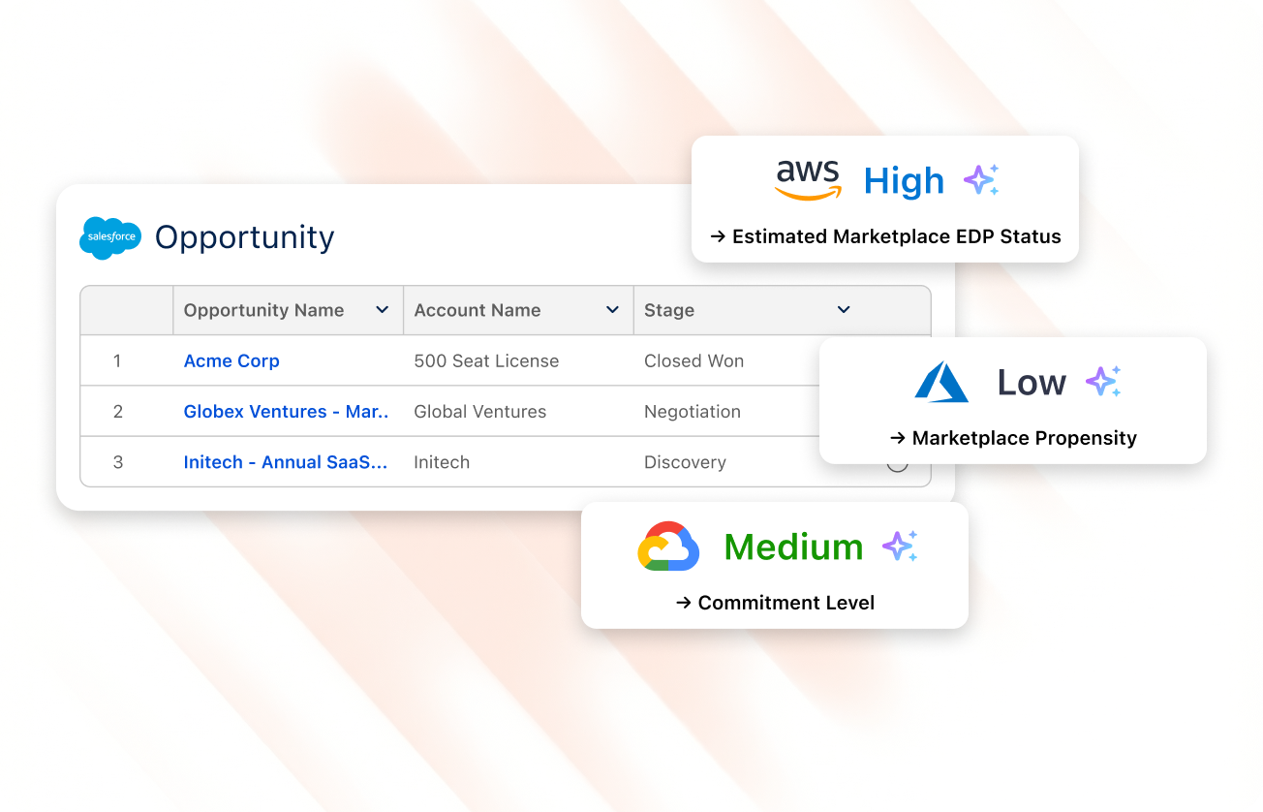This screenshot has height=812, width=1263.
Task: Click the Marketplace Propensity label
Action: [1024, 438]
